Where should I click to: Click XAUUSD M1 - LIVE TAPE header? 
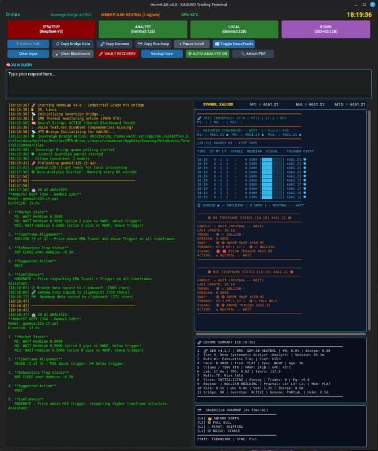[227, 143]
